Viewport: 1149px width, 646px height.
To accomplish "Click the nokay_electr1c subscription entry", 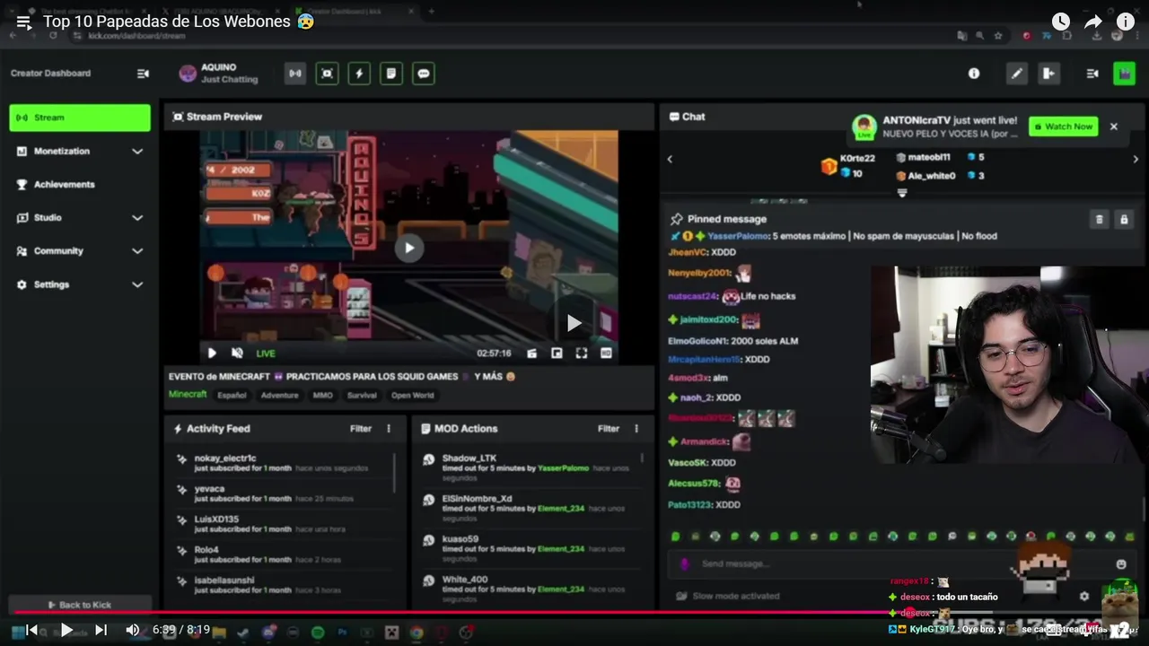I will pyautogui.click(x=283, y=463).
